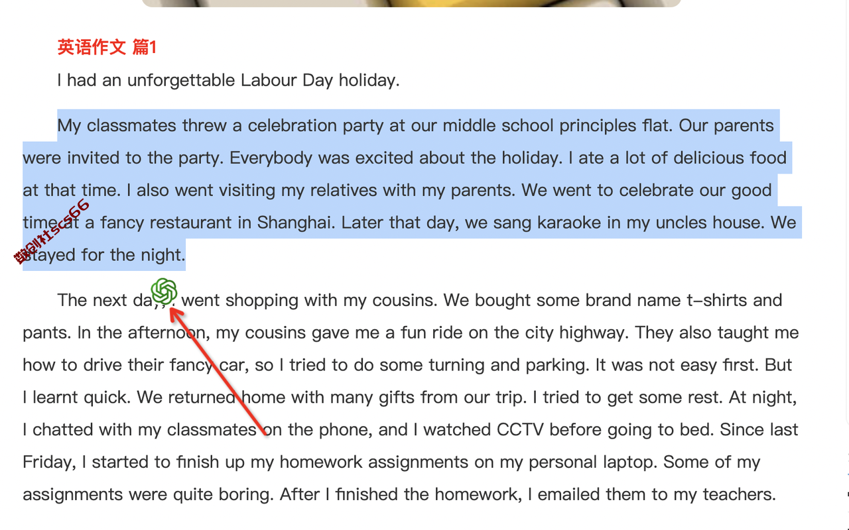Click the sentence 'I had an unforgettable Labour Day holiday'

pyautogui.click(x=228, y=80)
